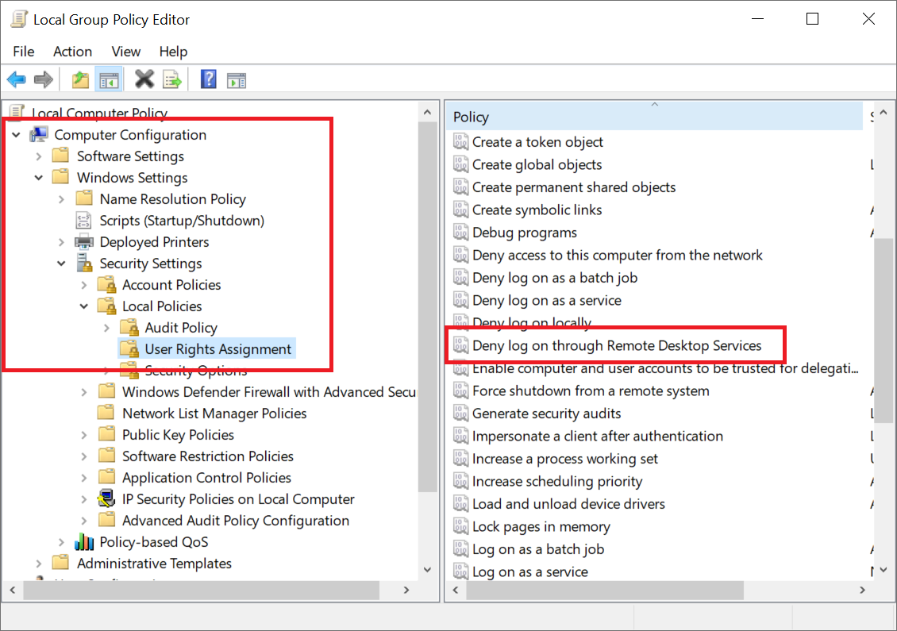Click the Up one level folder icon

point(81,79)
